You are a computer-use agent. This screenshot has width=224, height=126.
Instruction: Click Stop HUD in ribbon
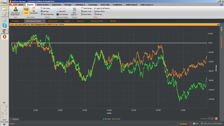(61, 11)
